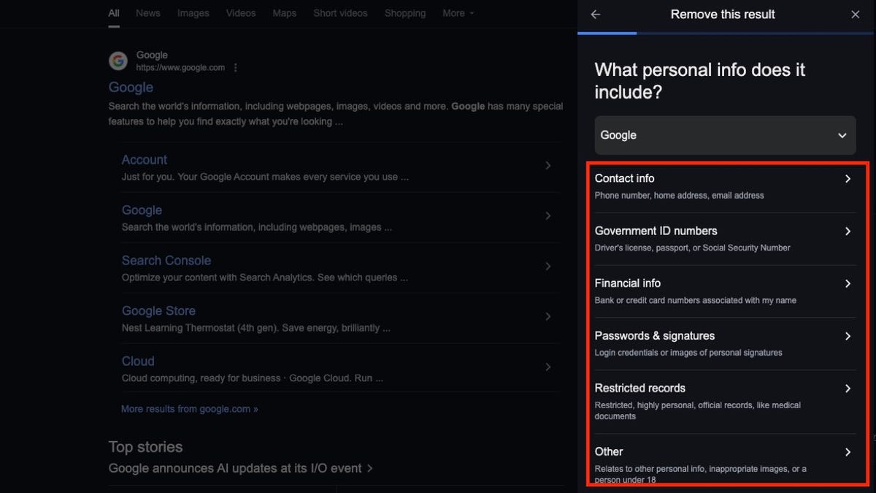
Task: Click the back arrow in Remove this result panel
Action: click(596, 15)
